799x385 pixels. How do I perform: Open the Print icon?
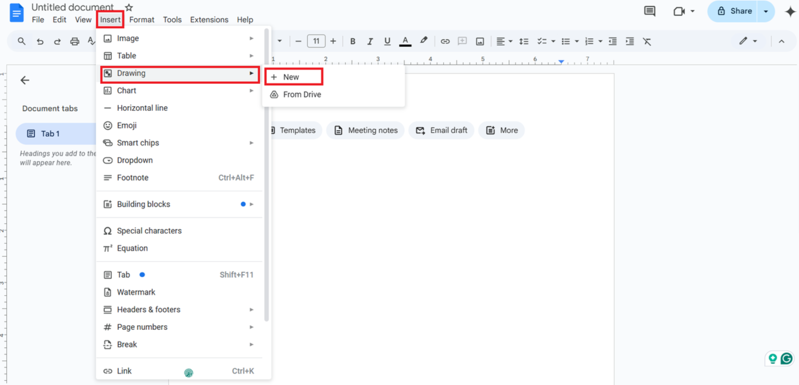click(x=75, y=41)
